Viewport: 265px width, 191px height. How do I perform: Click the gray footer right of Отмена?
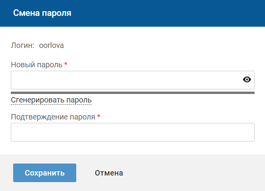coord(193,173)
